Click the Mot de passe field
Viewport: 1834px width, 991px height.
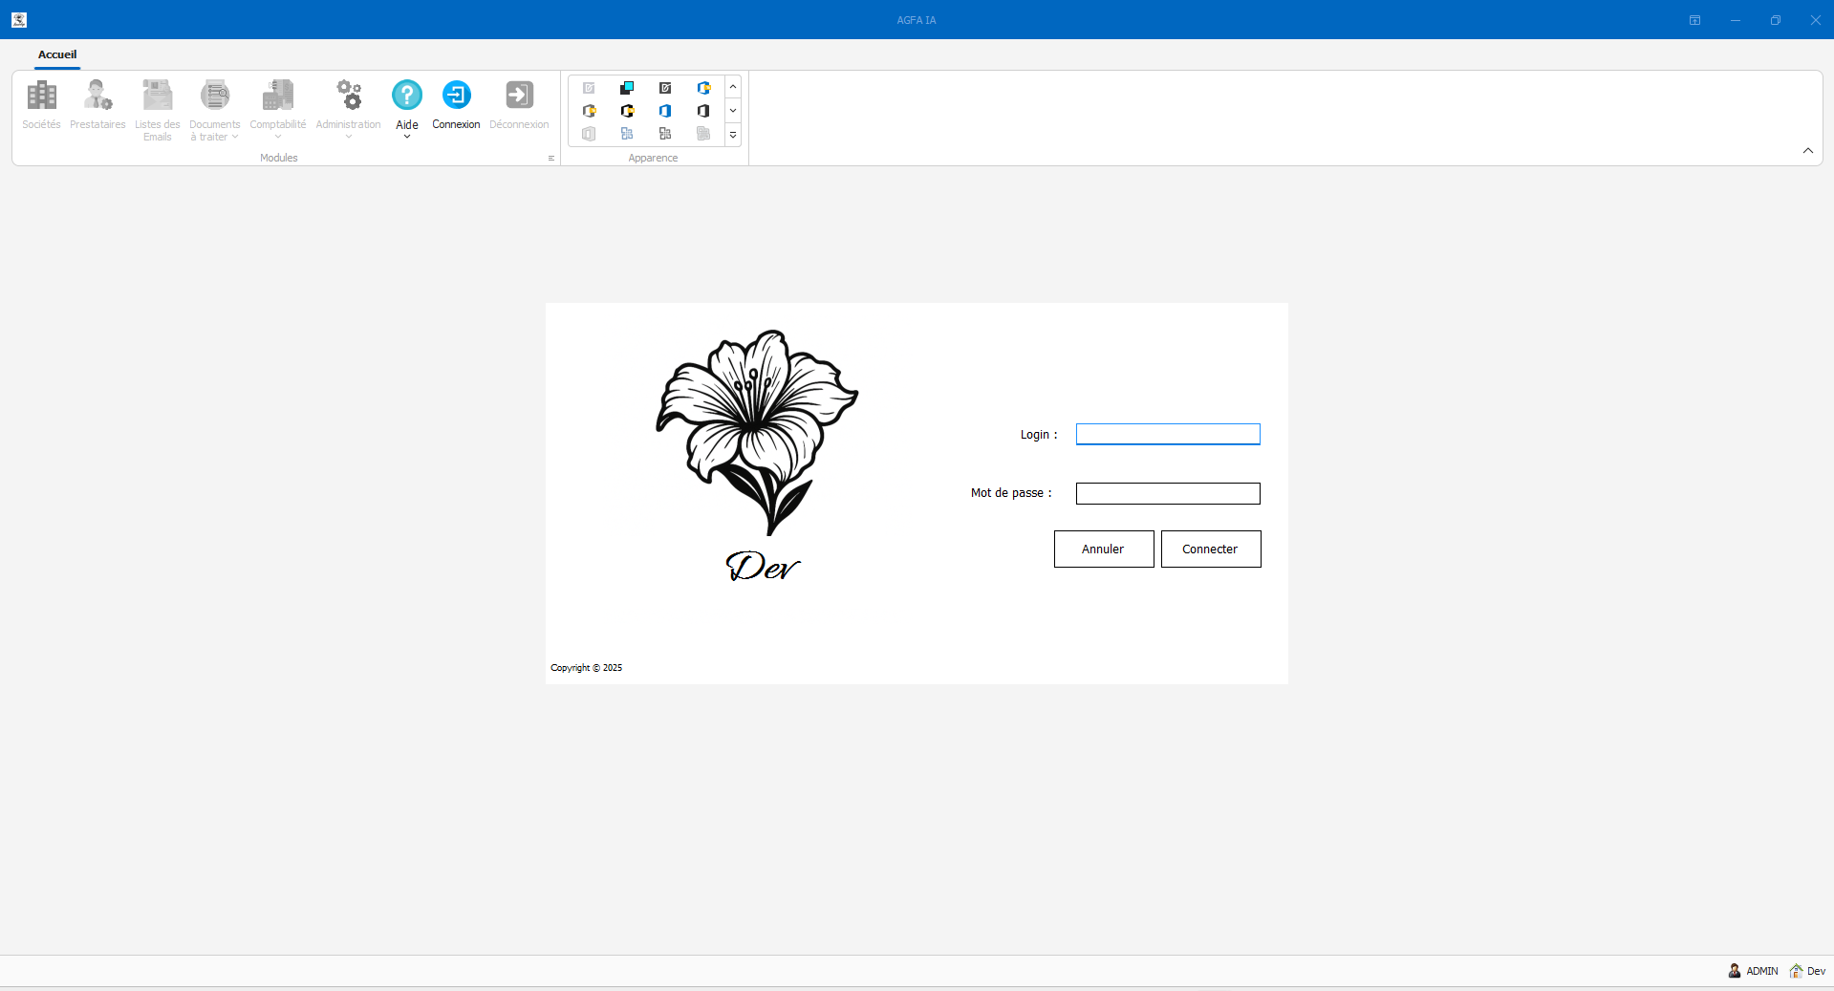coord(1167,493)
